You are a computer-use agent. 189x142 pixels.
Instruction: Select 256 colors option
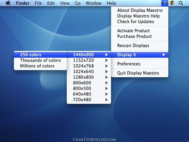pyautogui.click(x=31, y=55)
